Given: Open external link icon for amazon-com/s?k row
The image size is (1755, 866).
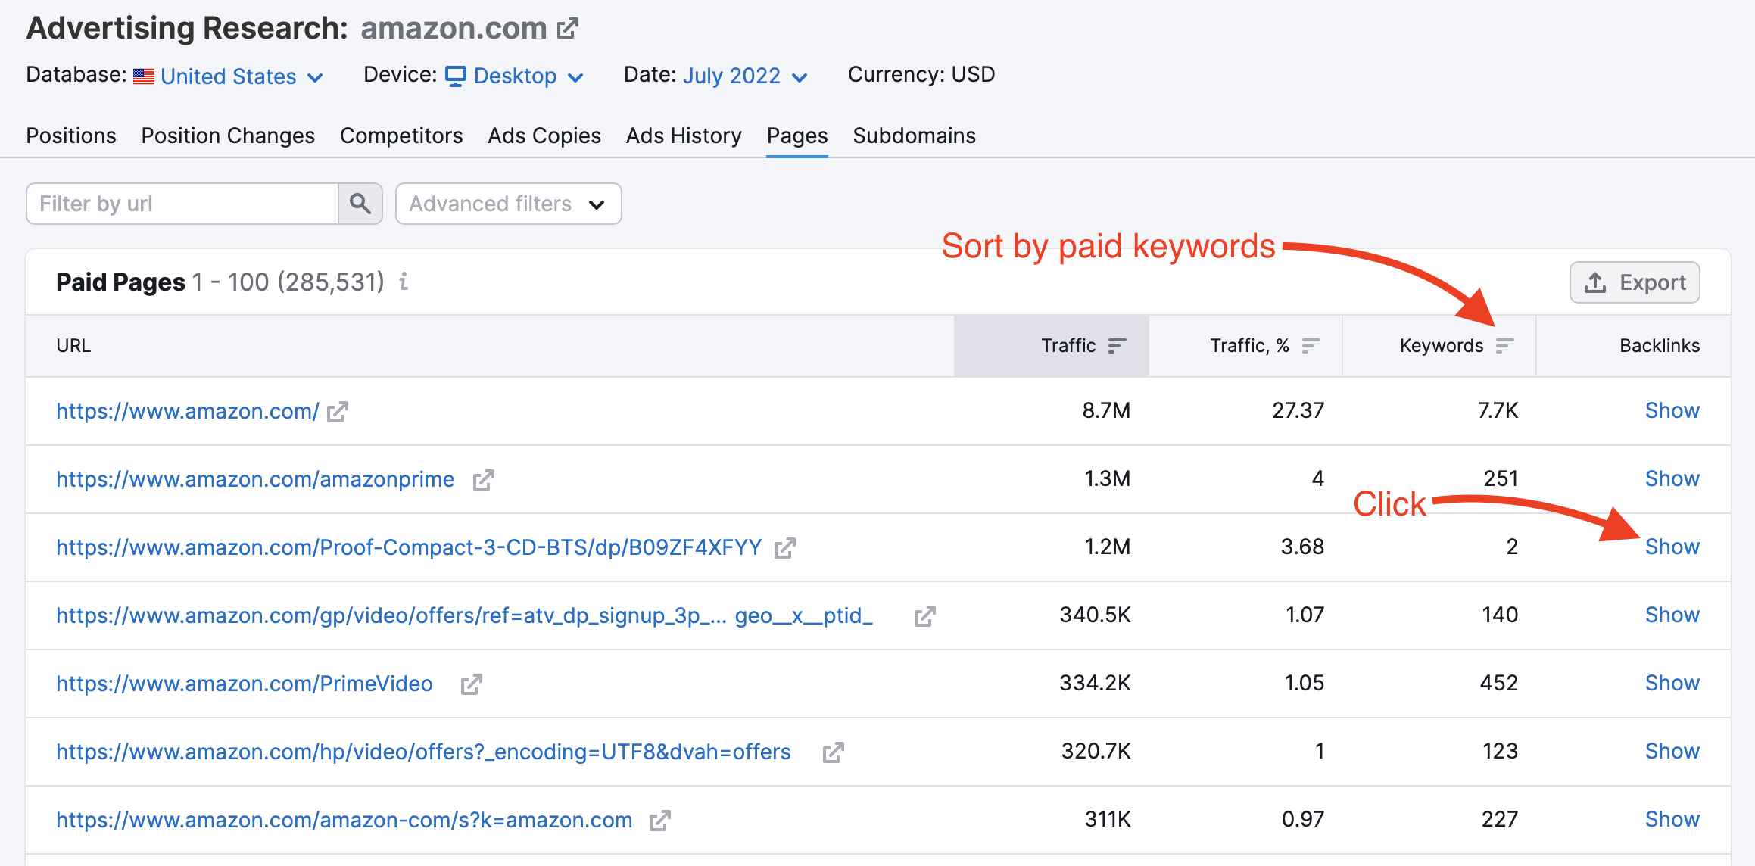Looking at the screenshot, I should click(x=659, y=821).
